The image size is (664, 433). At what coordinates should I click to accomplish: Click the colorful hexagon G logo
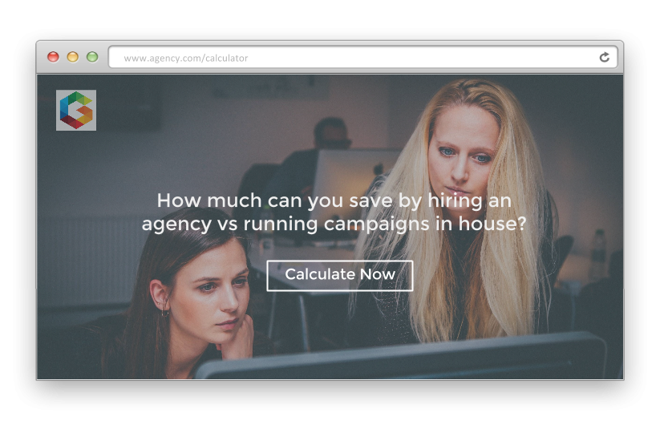76,110
